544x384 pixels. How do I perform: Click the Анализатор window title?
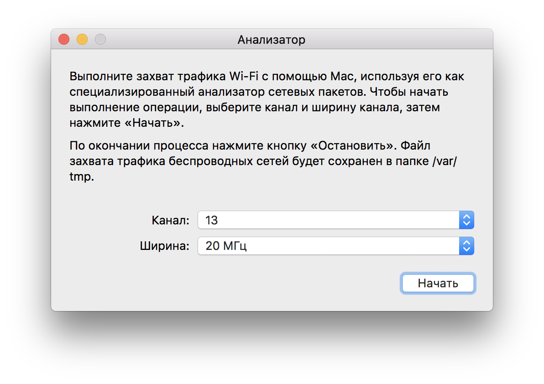272,40
